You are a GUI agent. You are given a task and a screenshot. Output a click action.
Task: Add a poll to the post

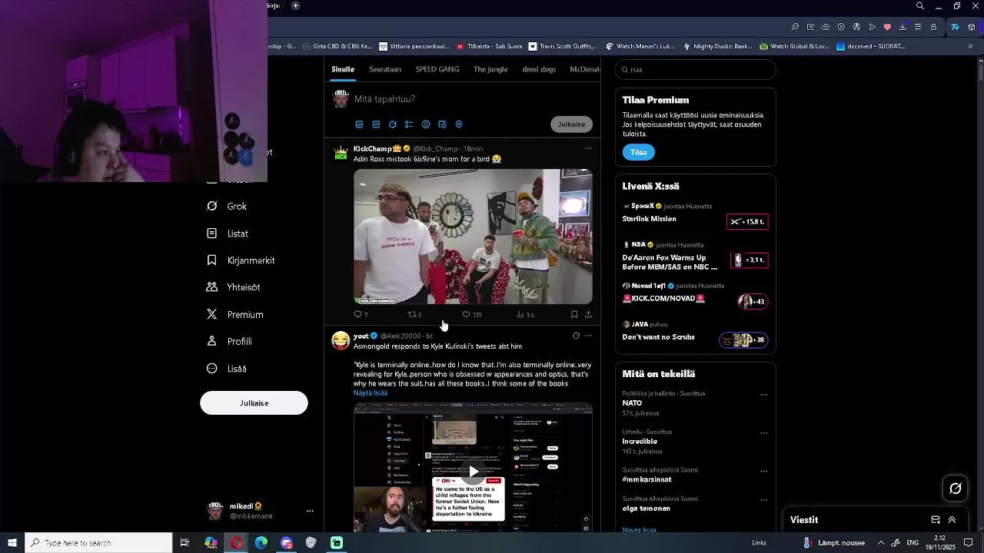click(x=409, y=124)
